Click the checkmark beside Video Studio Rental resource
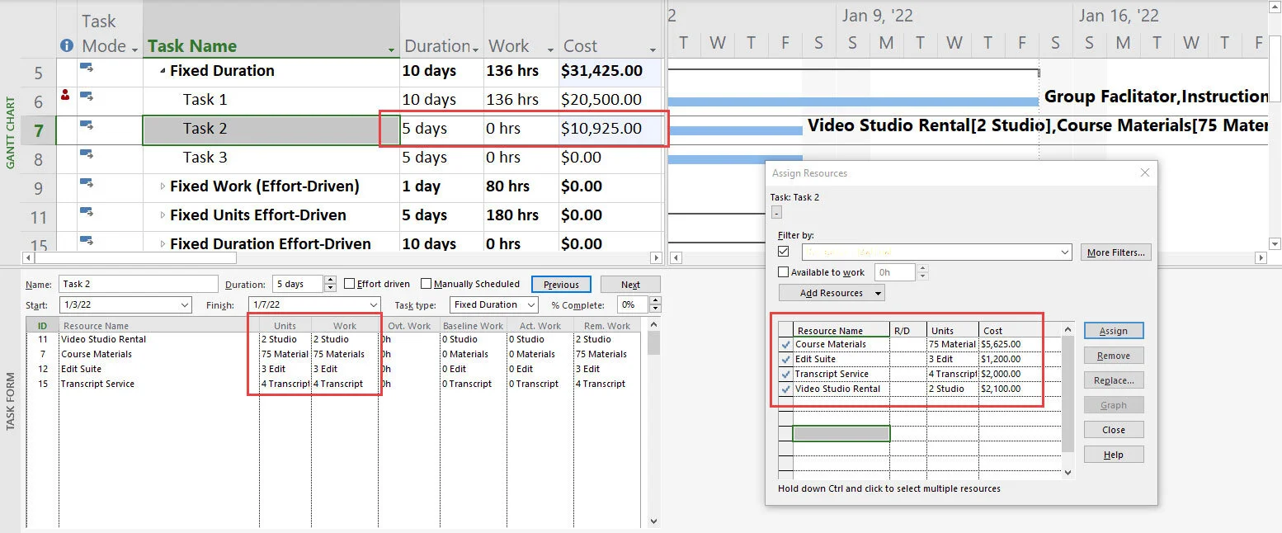This screenshot has width=1282, height=533. (x=785, y=389)
